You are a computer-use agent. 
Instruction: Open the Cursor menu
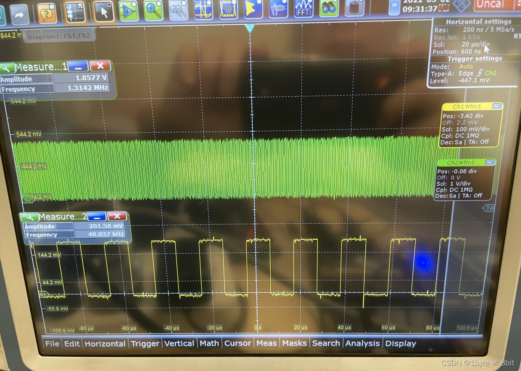(x=238, y=343)
